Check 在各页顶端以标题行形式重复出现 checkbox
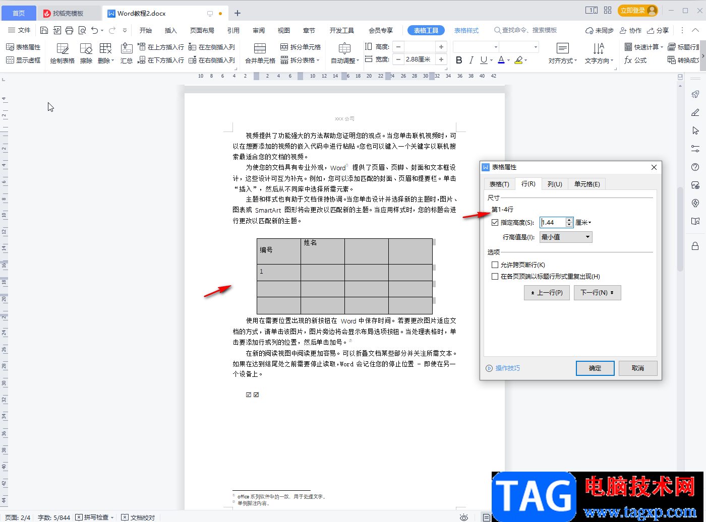This screenshot has width=706, height=522. [x=495, y=276]
